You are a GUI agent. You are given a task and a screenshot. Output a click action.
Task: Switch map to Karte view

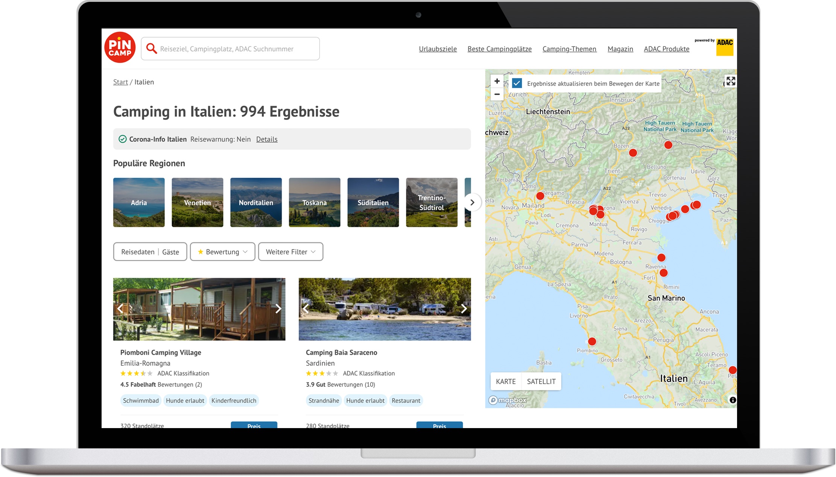point(506,381)
